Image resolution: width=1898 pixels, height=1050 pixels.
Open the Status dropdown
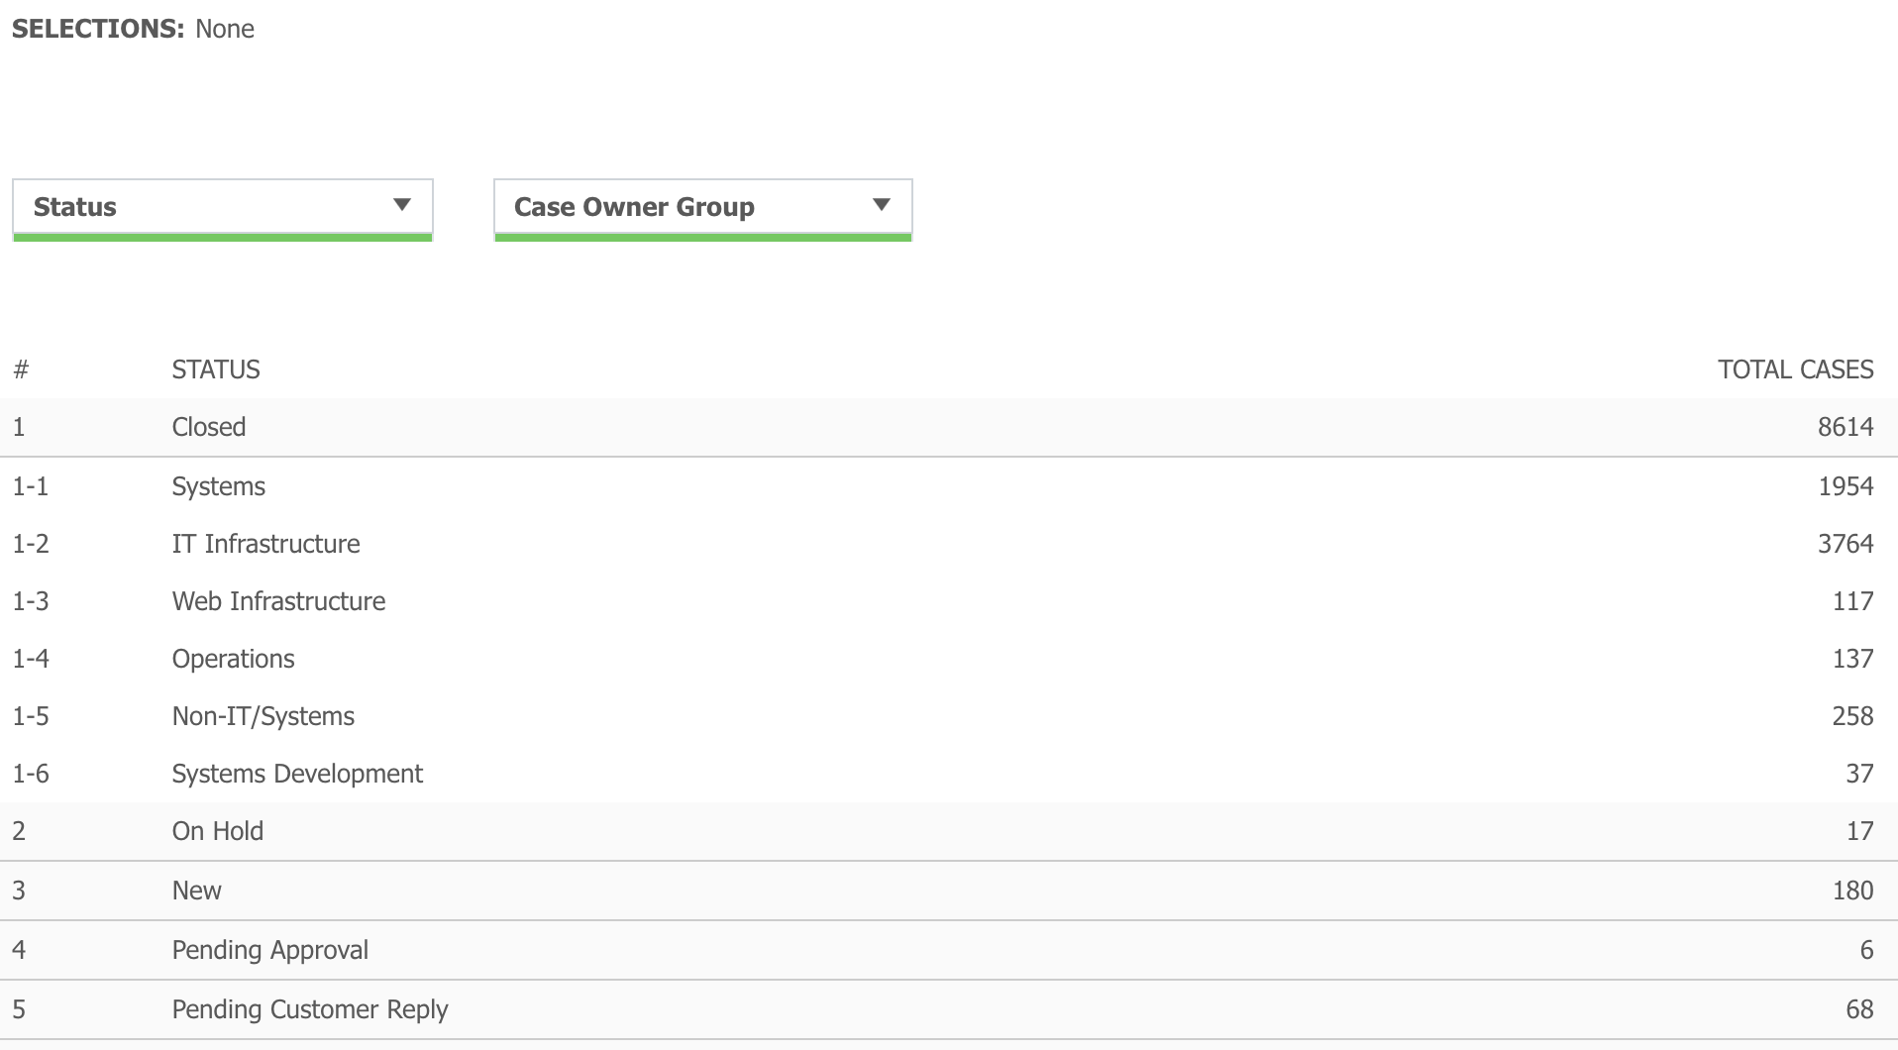(x=222, y=208)
